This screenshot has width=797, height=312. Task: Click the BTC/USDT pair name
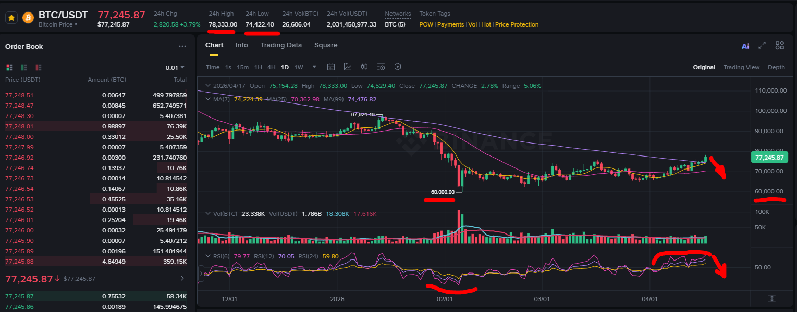(64, 15)
